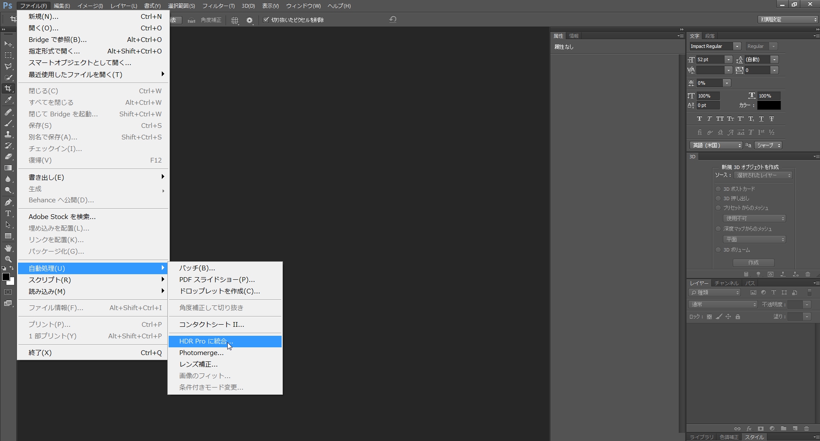Click crop overlay grid options icon

tap(235, 20)
